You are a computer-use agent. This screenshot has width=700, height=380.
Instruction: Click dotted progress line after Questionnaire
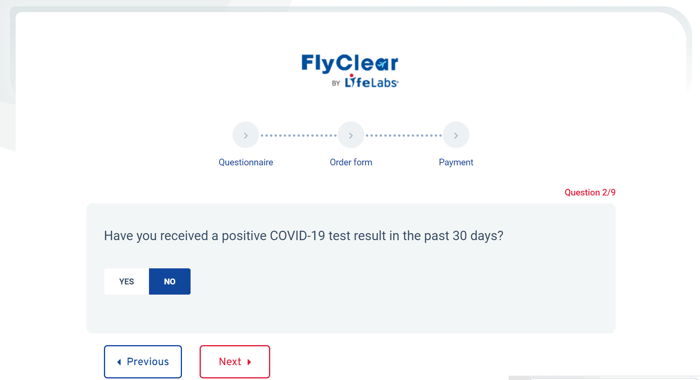pyautogui.click(x=298, y=136)
